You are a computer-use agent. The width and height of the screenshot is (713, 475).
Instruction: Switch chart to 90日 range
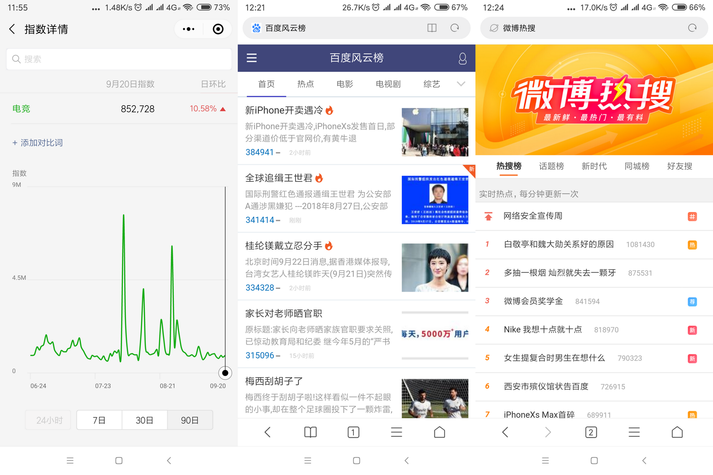[190, 420]
